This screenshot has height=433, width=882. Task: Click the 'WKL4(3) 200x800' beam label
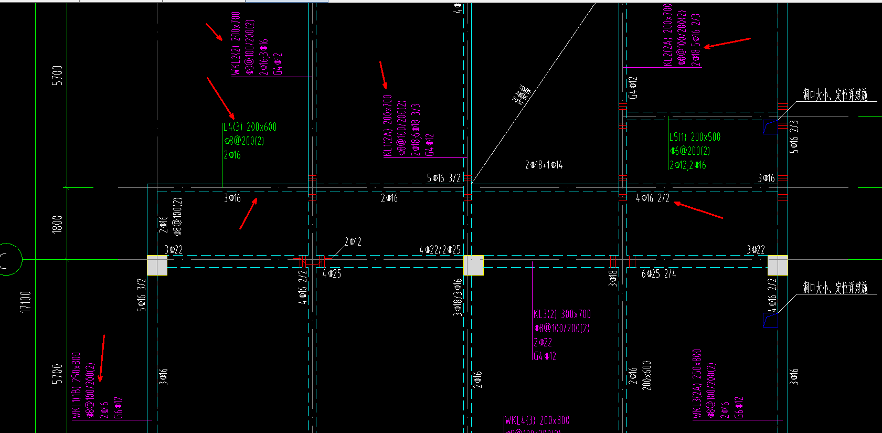click(537, 420)
